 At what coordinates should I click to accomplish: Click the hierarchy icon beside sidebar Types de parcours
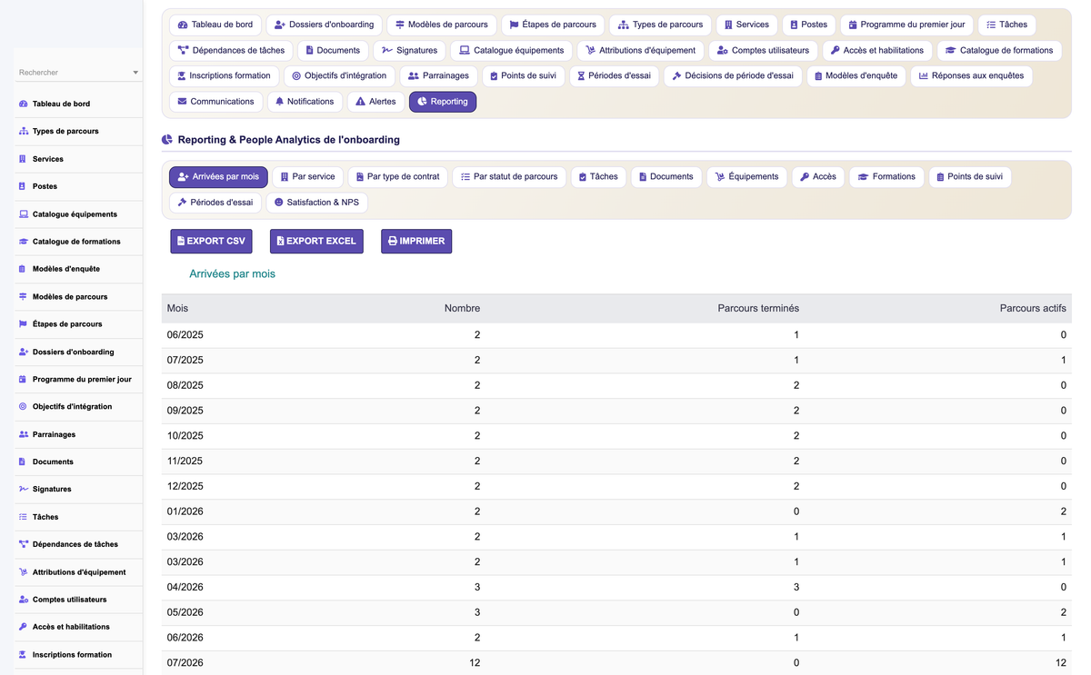(24, 131)
